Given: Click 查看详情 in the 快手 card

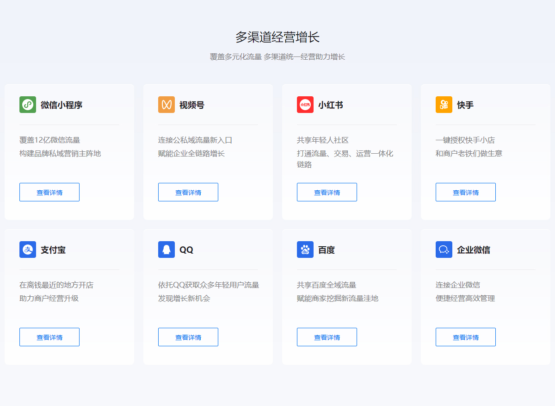Looking at the screenshot, I should [466, 192].
